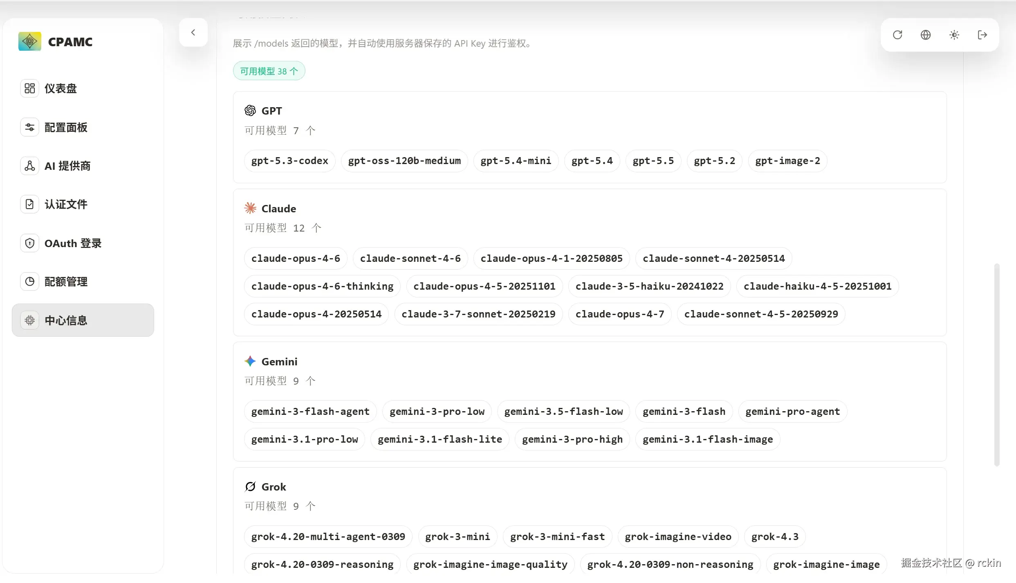Click the 认证文件 document icon
Image resolution: width=1016 pixels, height=583 pixels.
29,204
